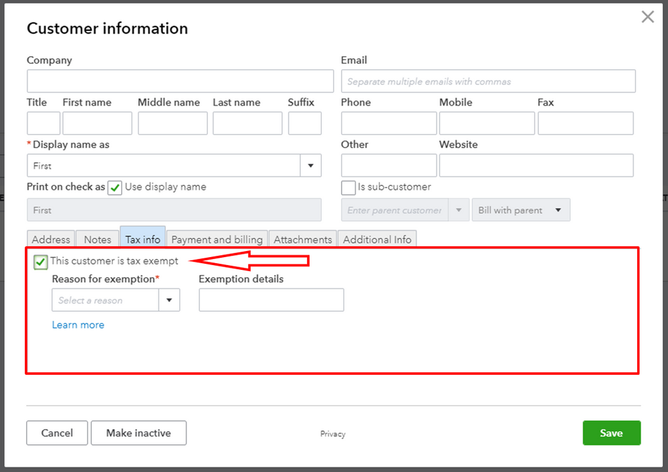
Task: Click into the Company name field
Action: pyautogui.click(x=180, y=81)
